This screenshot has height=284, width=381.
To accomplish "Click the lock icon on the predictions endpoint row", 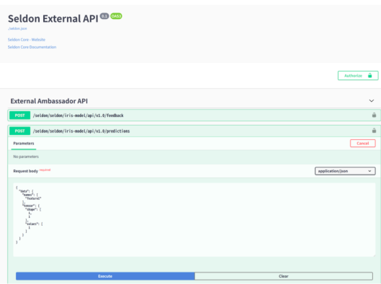I will 374,131.
